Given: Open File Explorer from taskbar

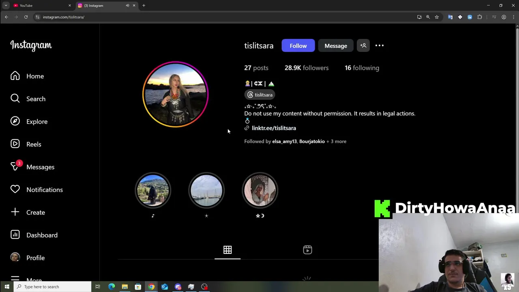Looking at the screenshot, I should (125, 287).
